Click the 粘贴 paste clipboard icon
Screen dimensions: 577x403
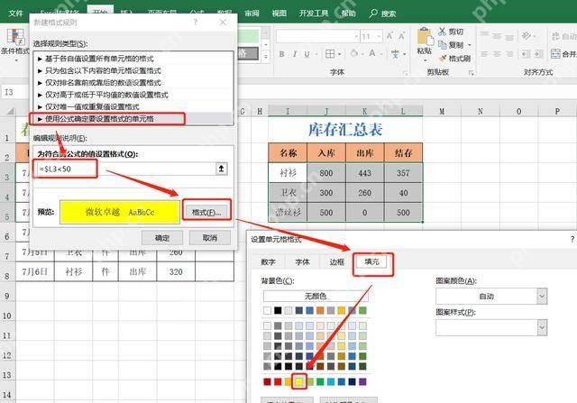pyautogui.click(x=425, y=37)
